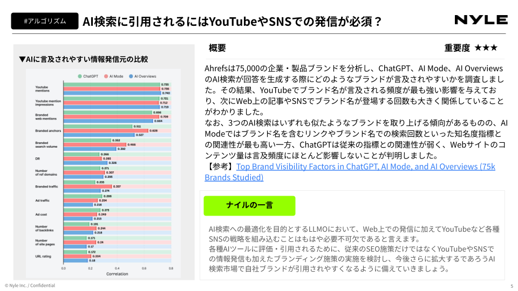
Task: Click the green ナイルの一言 label
Action: click(x=249, y=205)
